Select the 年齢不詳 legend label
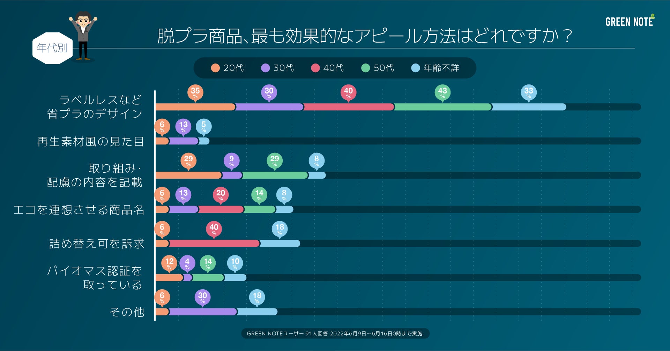This screenshot has width=670, height=351. 441,68
